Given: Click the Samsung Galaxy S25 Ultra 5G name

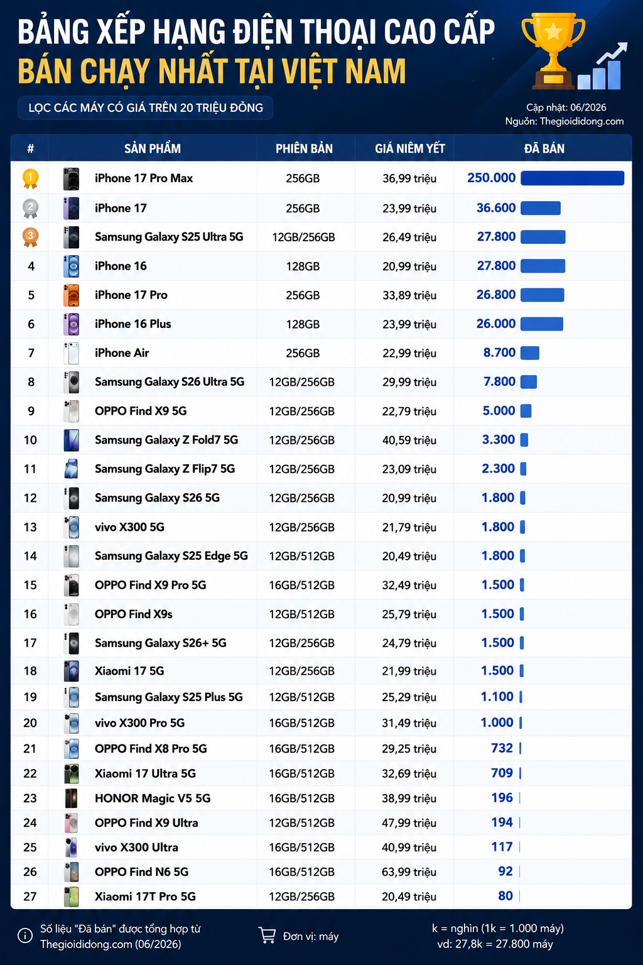Looking at the screenshot, I should click(169, 237).
